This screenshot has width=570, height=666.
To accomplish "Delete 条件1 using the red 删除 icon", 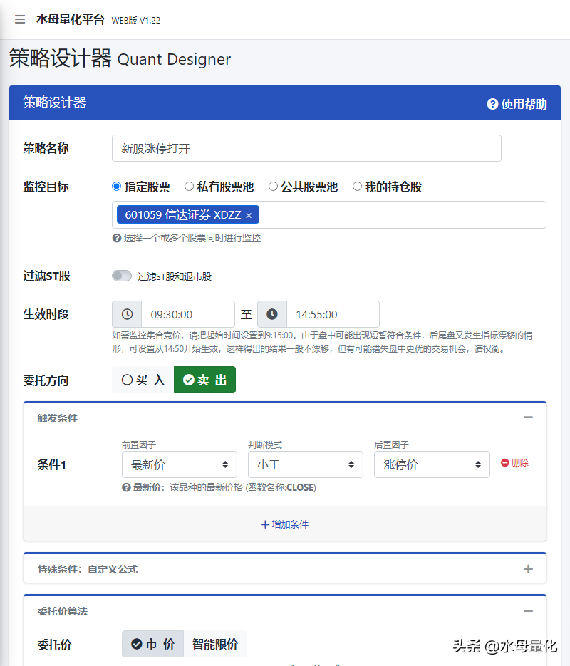I will coord(505,463).
